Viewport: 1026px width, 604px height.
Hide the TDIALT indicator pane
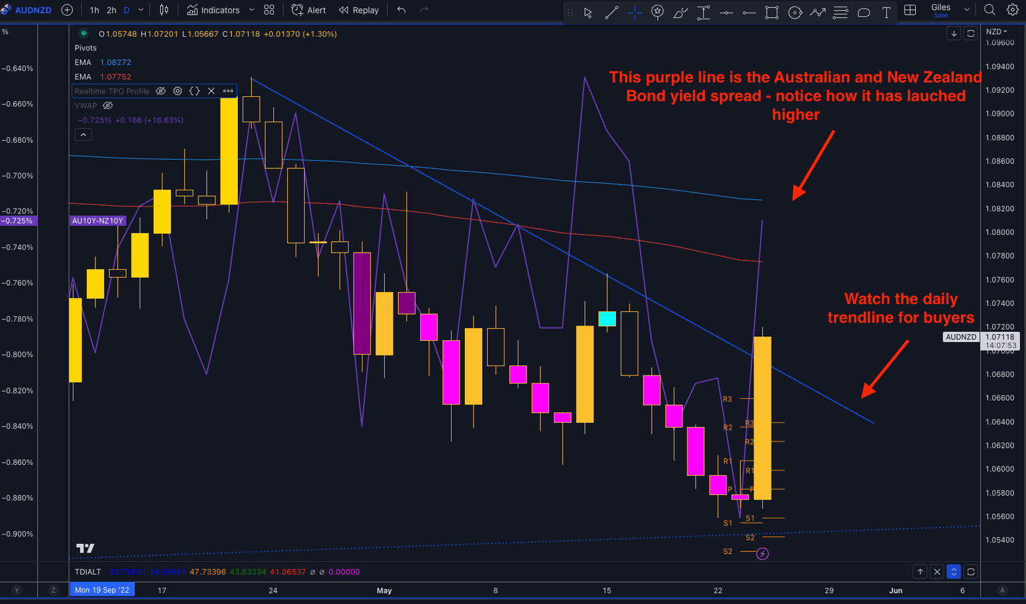click(x=936, y=572)
